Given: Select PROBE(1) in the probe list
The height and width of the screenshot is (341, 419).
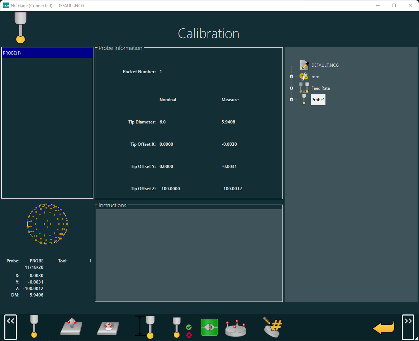Looking at the screenshot, I should [47, 53].
